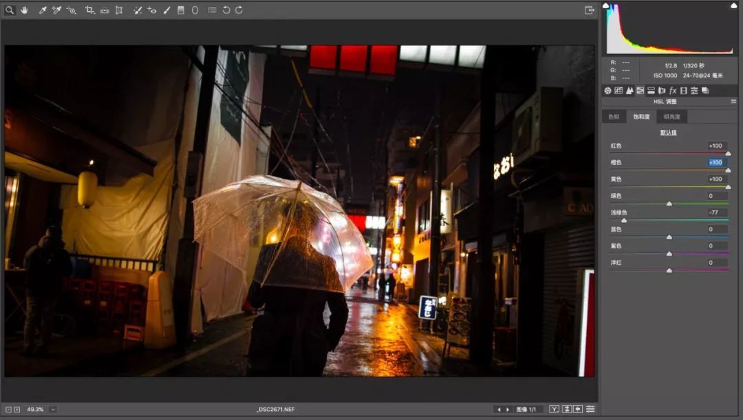Click the 默认值 (Default) link
This screenshot has height=420, width=743.
click(x=668, y=133)
